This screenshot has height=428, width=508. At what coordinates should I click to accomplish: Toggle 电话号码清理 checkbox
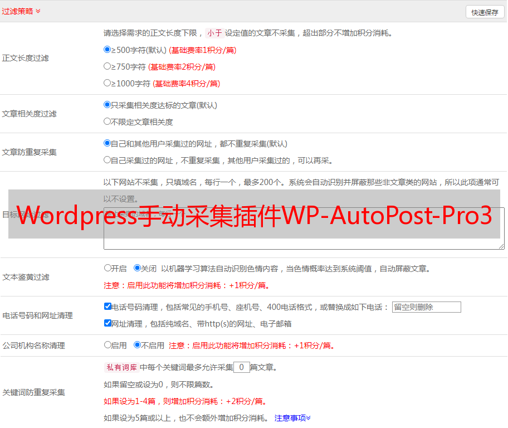pyautogui.click(x=108, y=307)
